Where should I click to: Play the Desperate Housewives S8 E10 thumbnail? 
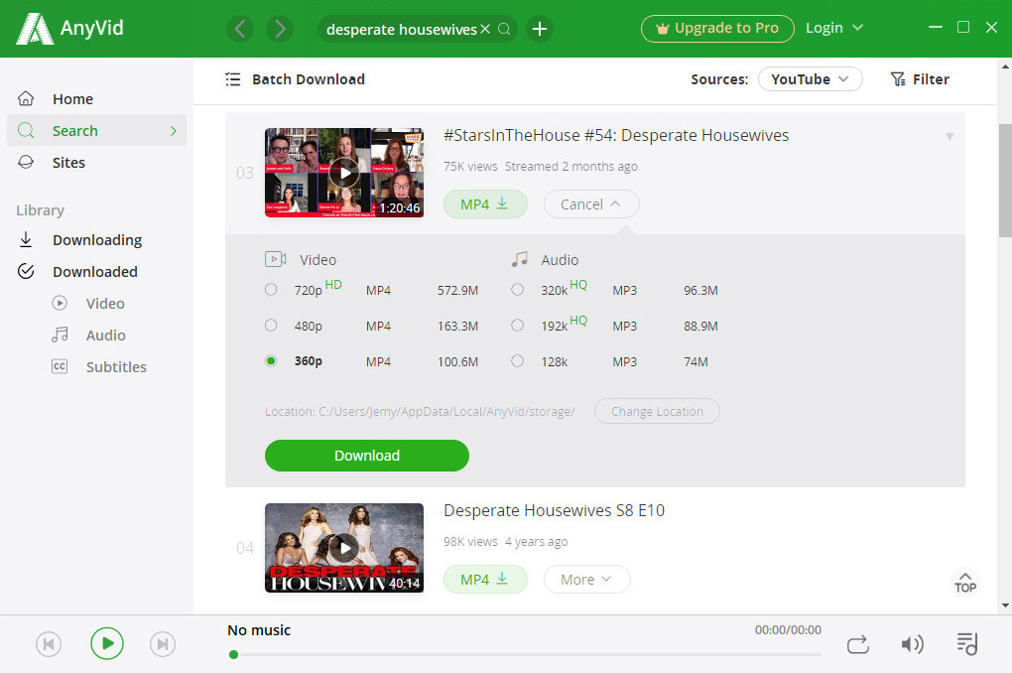pyautogui.click(x=344, y=548)
